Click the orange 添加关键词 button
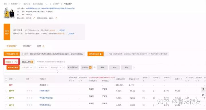 (13, 67)
